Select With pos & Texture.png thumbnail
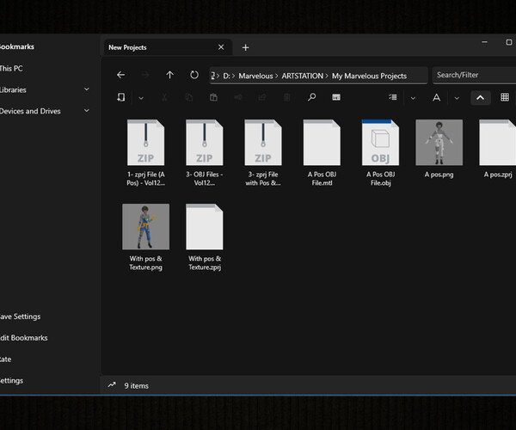The height and width of the screenshot is (430, 516). click(x=145, y=226)
